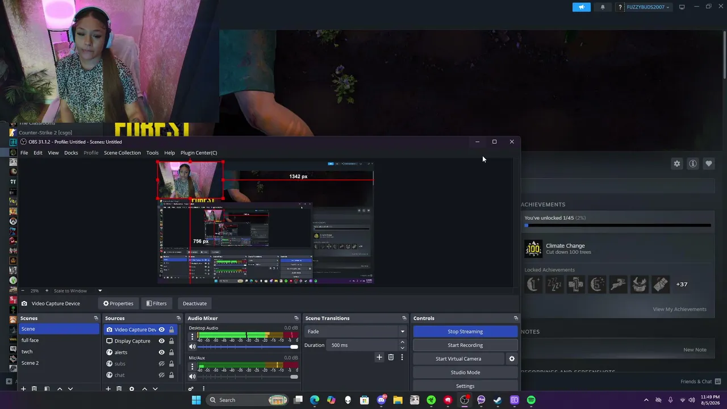Open Desktop Audio options menu dots
Screen dimensions: 727x409
193,337
